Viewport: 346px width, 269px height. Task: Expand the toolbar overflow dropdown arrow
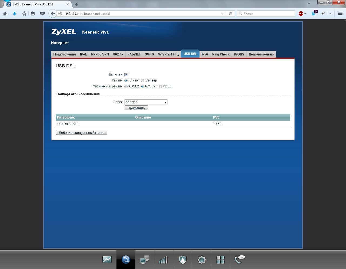click(330, 14)
